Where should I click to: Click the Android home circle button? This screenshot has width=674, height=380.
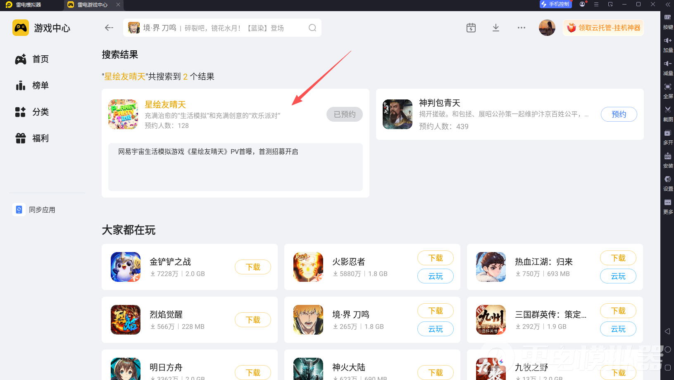[x=667, y=349]
